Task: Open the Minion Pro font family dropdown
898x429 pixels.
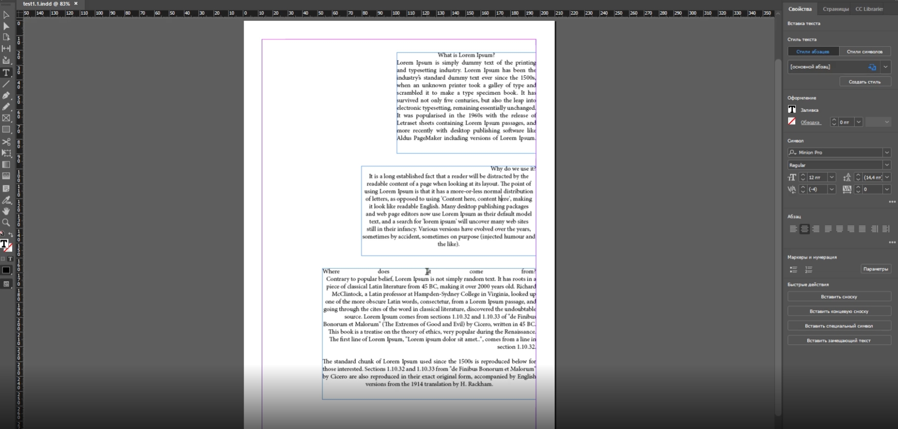Action: click(x=886, y=153)
